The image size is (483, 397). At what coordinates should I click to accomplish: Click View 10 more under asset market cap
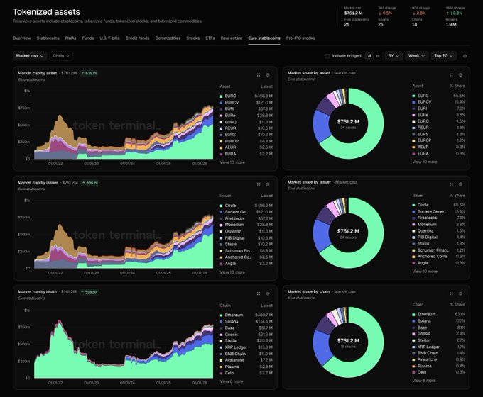click(232, 162)
